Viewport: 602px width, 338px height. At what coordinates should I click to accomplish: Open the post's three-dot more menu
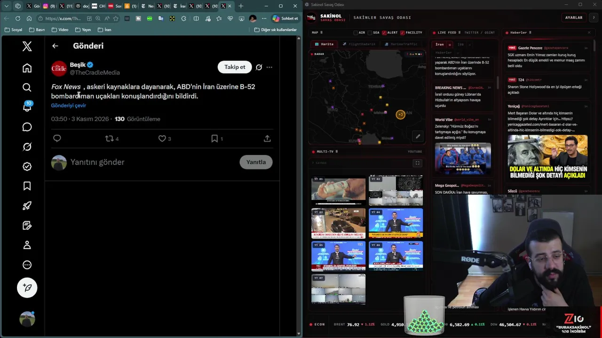[x=269, y=67]
